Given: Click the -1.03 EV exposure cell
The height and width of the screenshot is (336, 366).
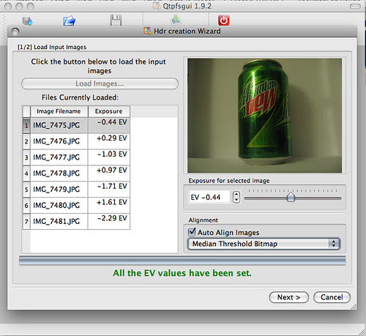Looking at the screenshot, I should [109, 157].
